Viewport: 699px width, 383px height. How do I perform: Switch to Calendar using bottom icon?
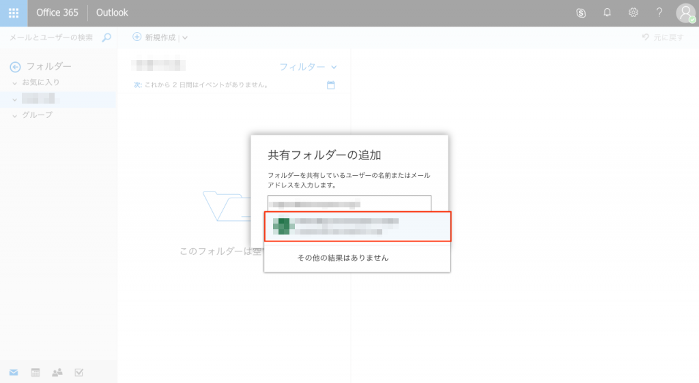point(35,372)
